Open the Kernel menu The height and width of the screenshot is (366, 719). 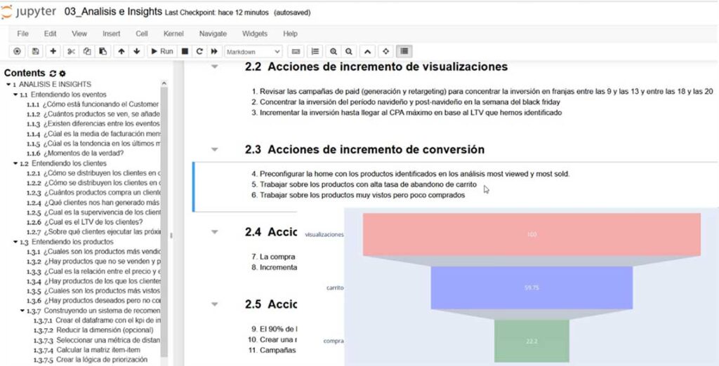[x=173, y=34]
